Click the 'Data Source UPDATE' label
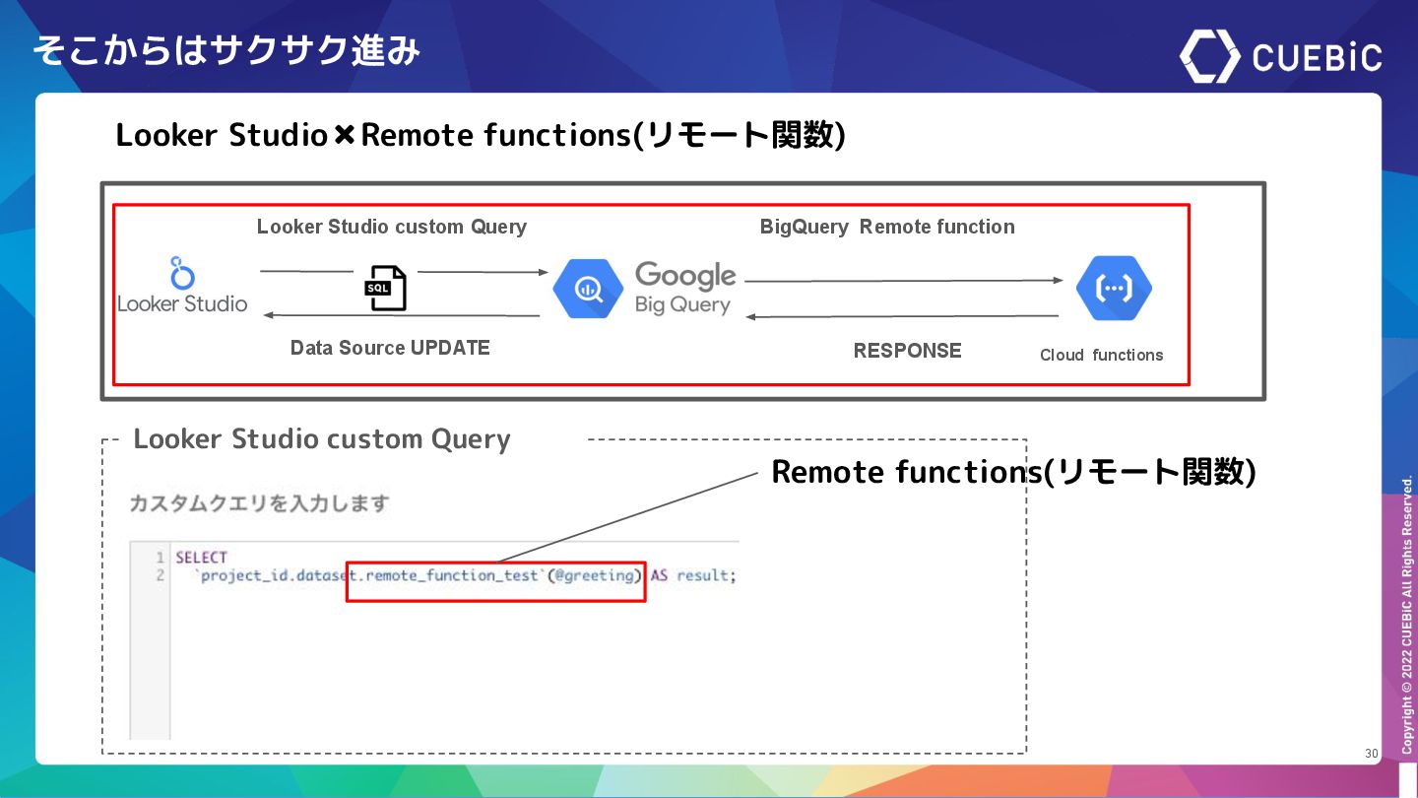The height and width of the screenshot is (798, 1418). 390,347
